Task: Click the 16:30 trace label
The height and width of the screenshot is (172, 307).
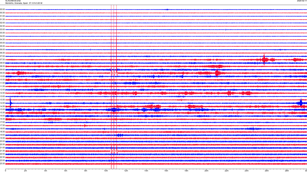Action: (3, 119)
